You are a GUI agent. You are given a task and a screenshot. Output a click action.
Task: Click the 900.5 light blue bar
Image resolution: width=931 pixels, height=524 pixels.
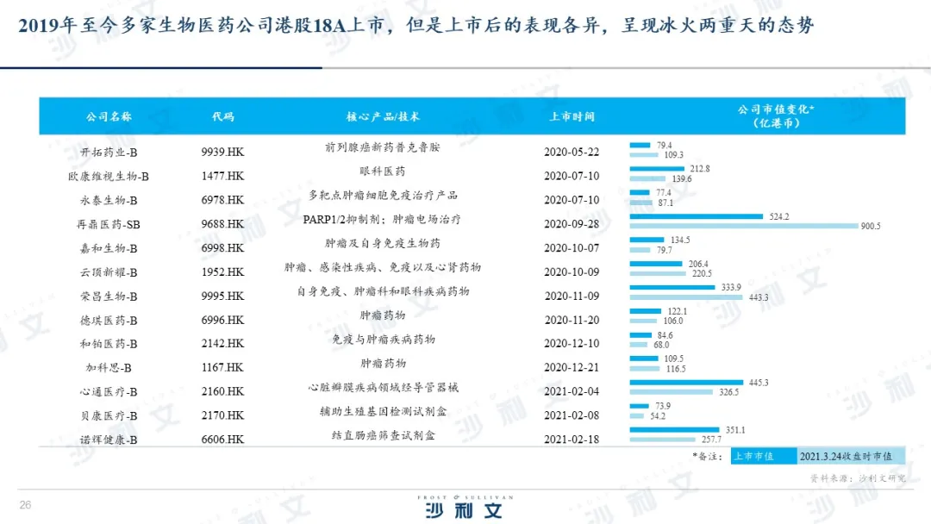click(x=743, y=226)
